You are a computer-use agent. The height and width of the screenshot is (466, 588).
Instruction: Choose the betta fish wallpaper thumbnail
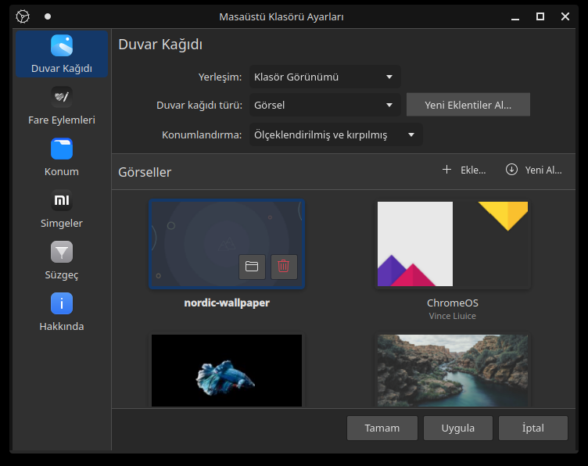[227, 370]
